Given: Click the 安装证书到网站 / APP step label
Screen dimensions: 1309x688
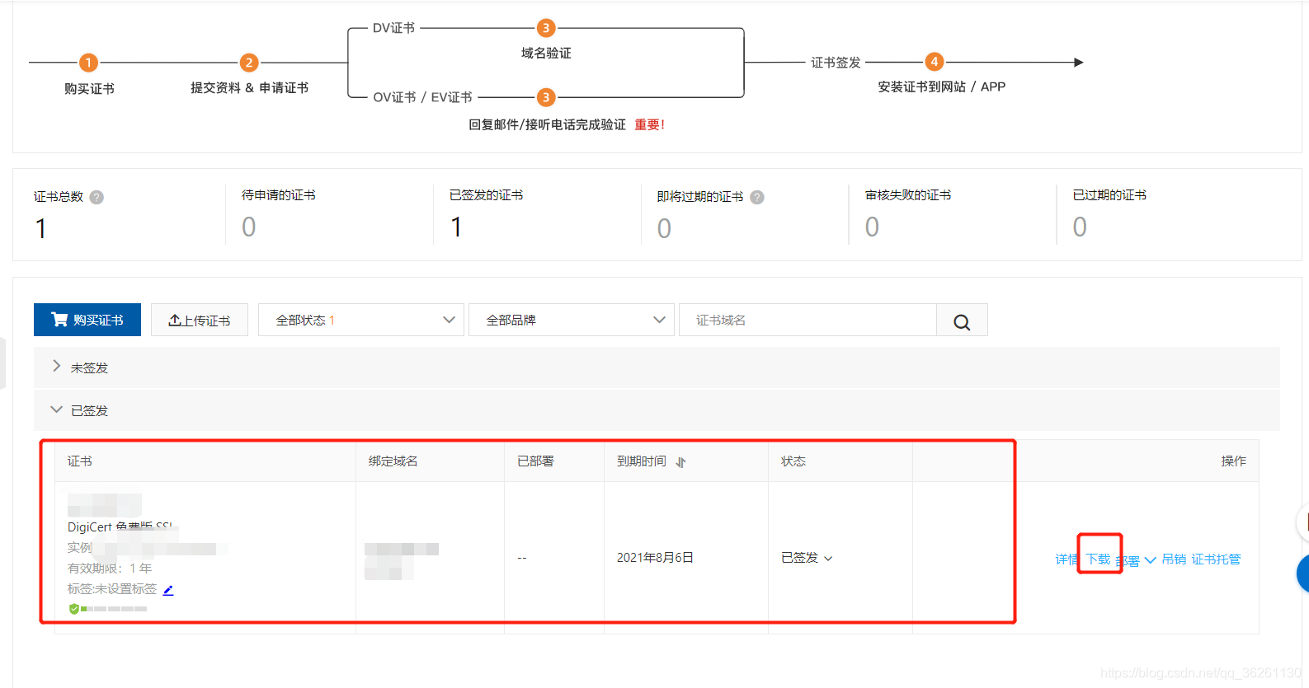Looking at the screenshot, I should [x=941, y=87].
